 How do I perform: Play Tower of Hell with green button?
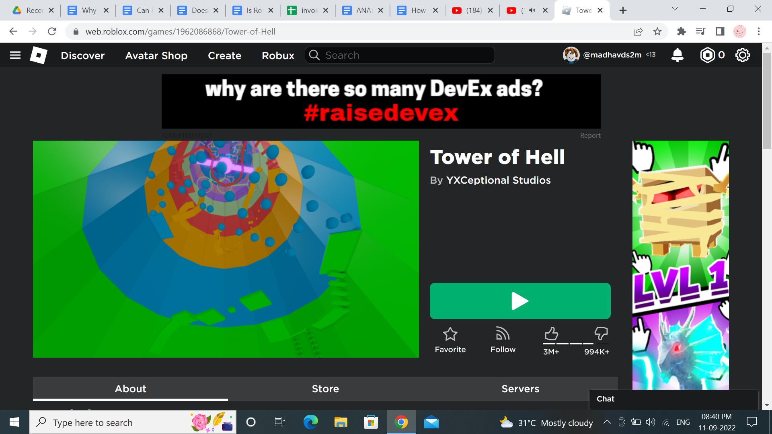(x=520, y=301)
